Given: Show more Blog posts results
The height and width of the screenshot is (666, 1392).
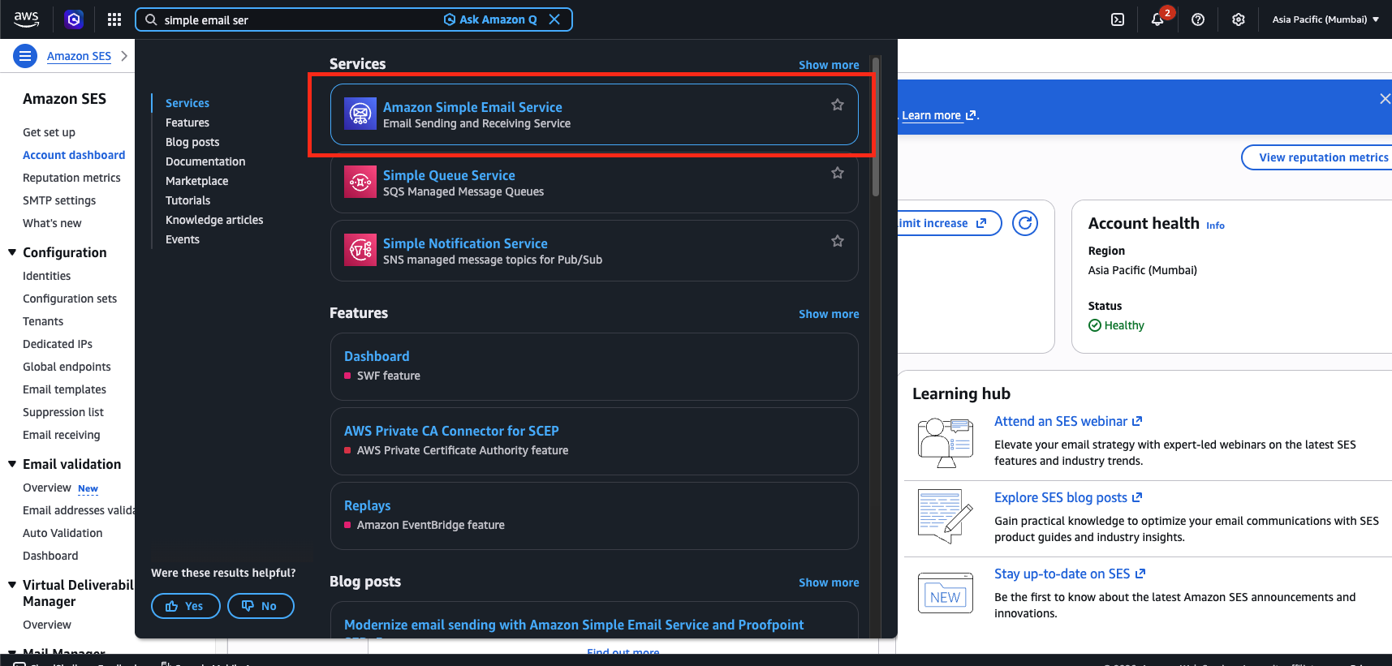Looking at the screenshot, I should tap(829, 582).
